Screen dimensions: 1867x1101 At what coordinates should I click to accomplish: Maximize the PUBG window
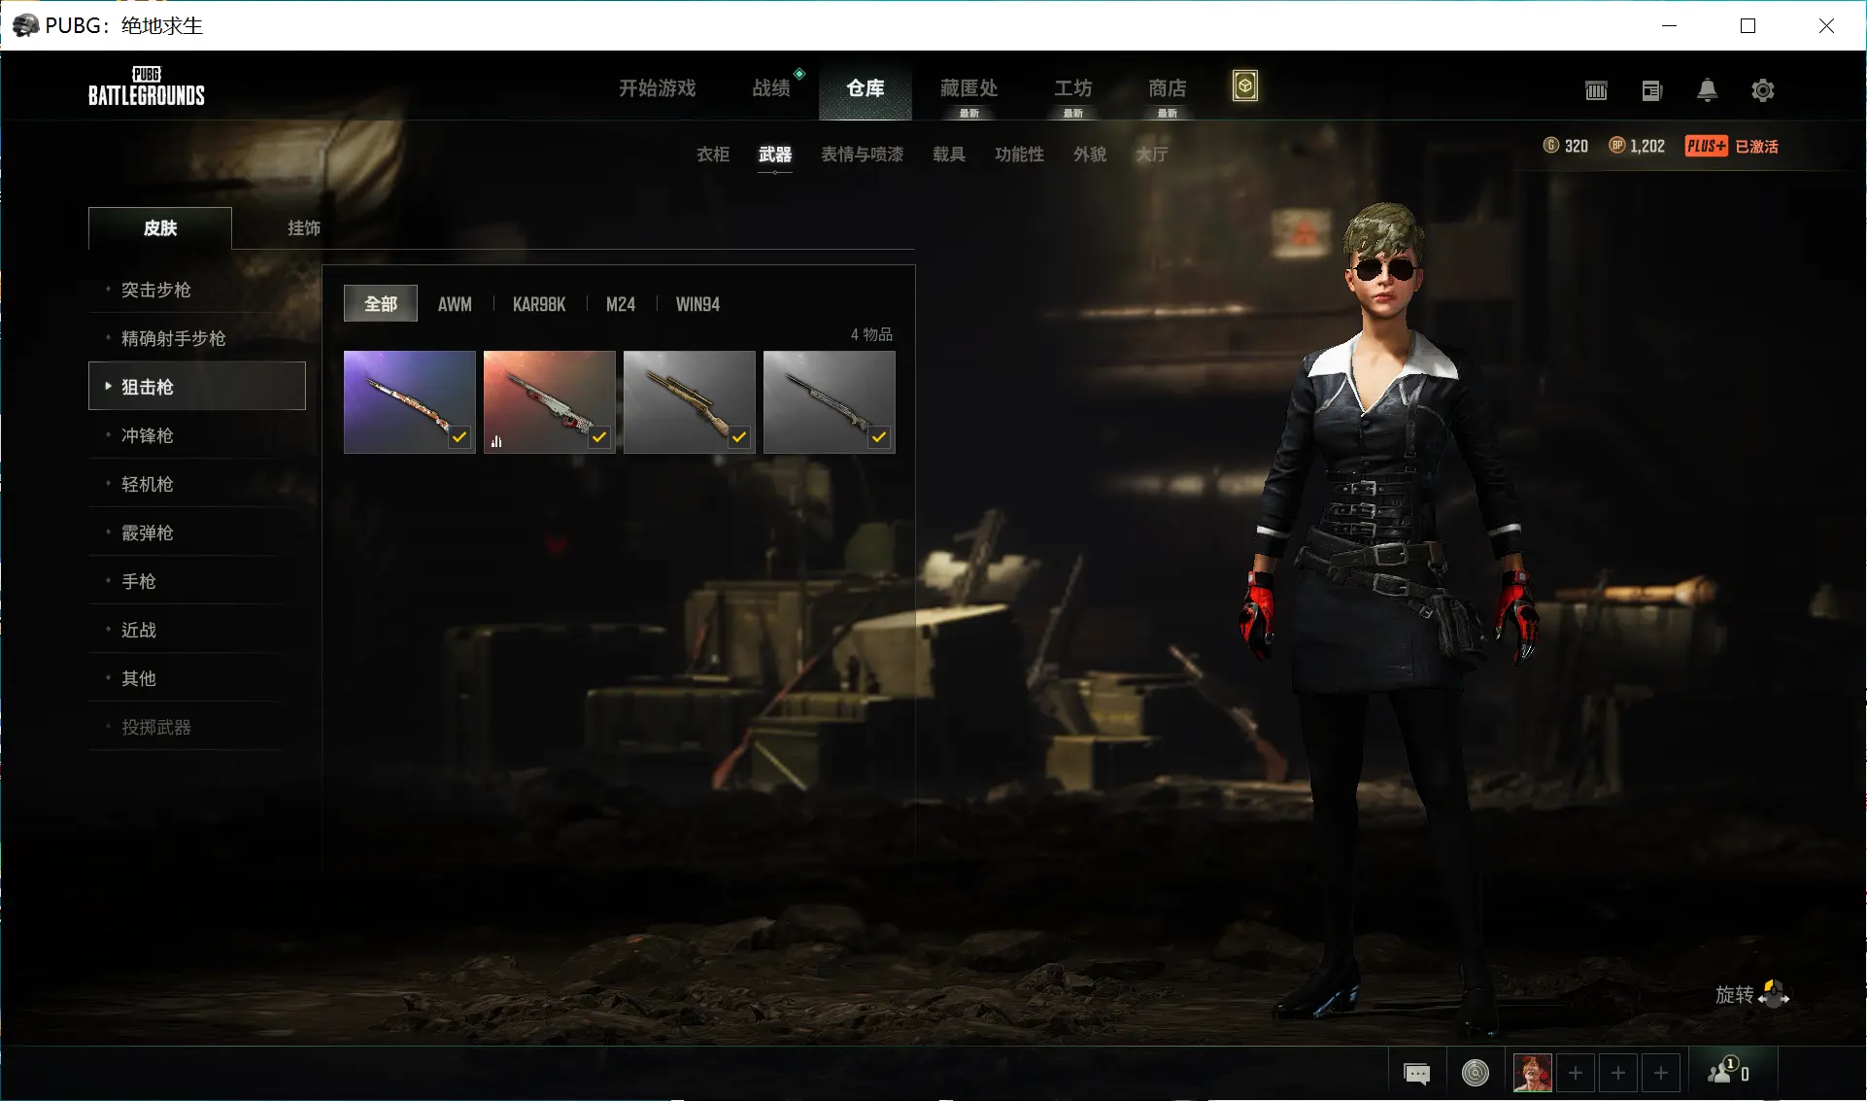1748,25
